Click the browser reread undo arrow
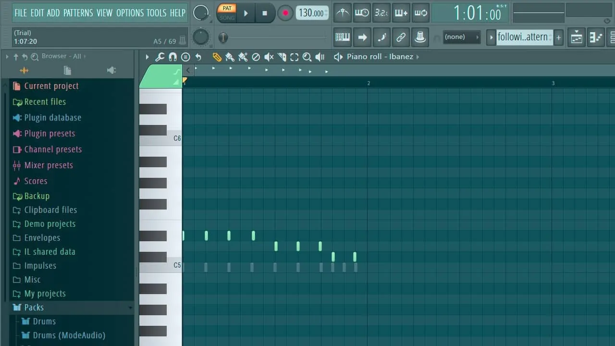 pyautogui.click(x=25, y=57)
